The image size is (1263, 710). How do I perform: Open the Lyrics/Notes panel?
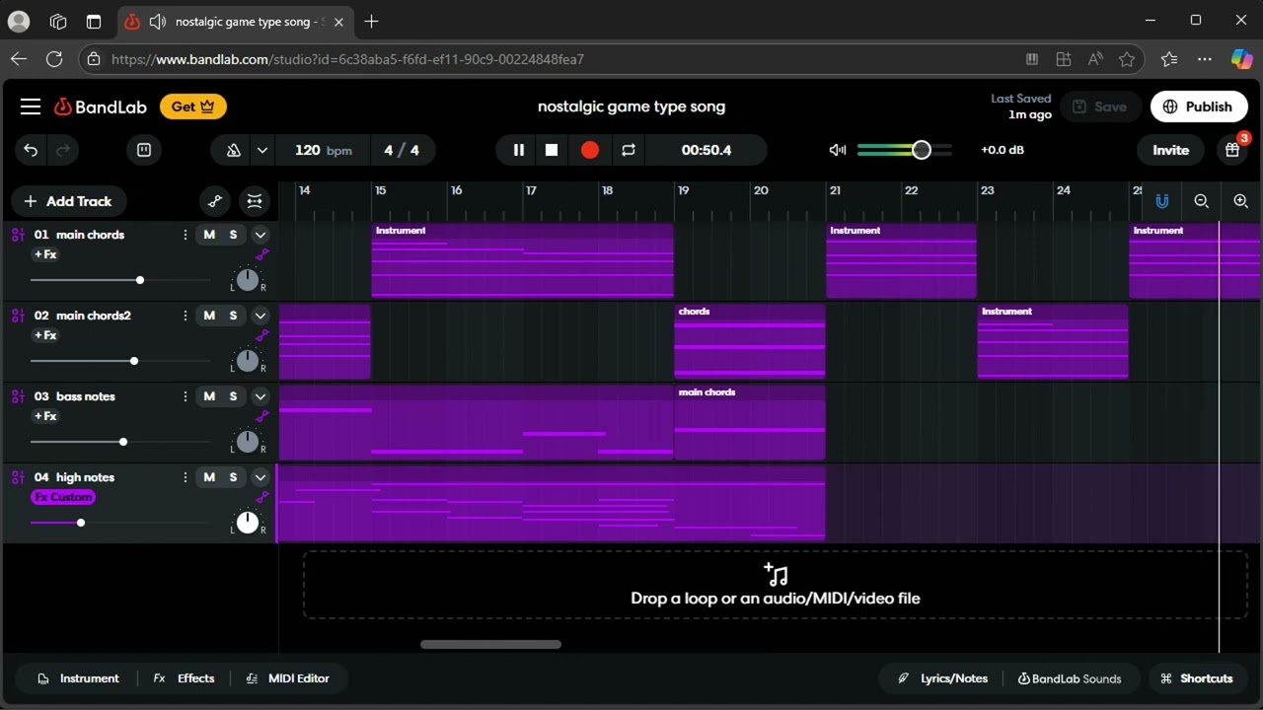coord(943,678)
